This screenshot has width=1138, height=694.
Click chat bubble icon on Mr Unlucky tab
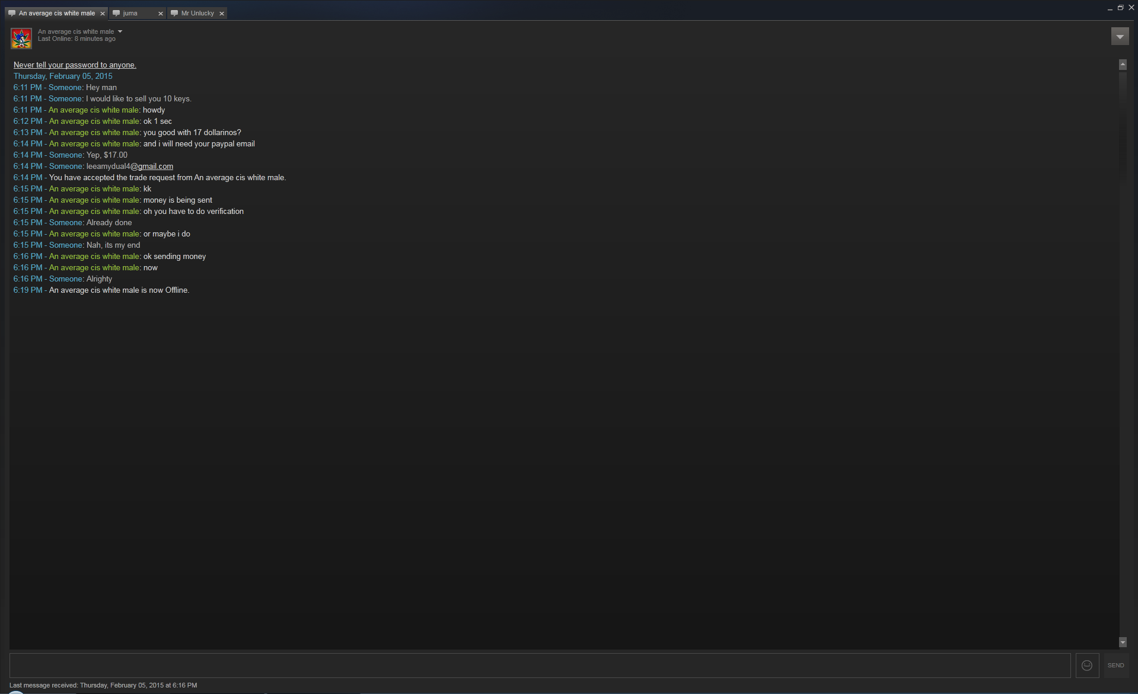pos(174,13)
